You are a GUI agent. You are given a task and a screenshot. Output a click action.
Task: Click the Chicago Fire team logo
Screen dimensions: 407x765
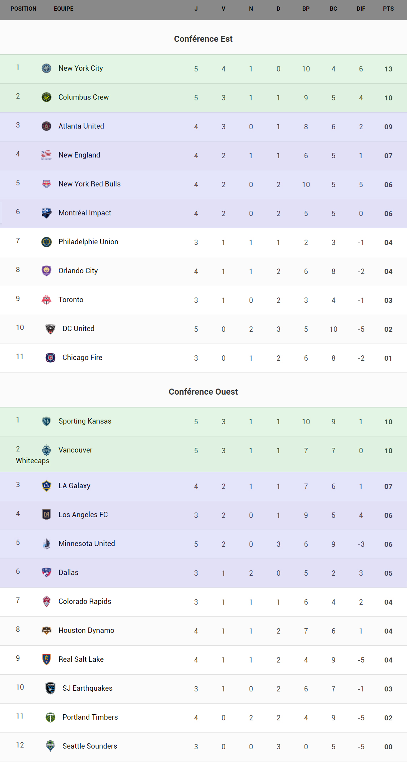[x=50, y=357]
